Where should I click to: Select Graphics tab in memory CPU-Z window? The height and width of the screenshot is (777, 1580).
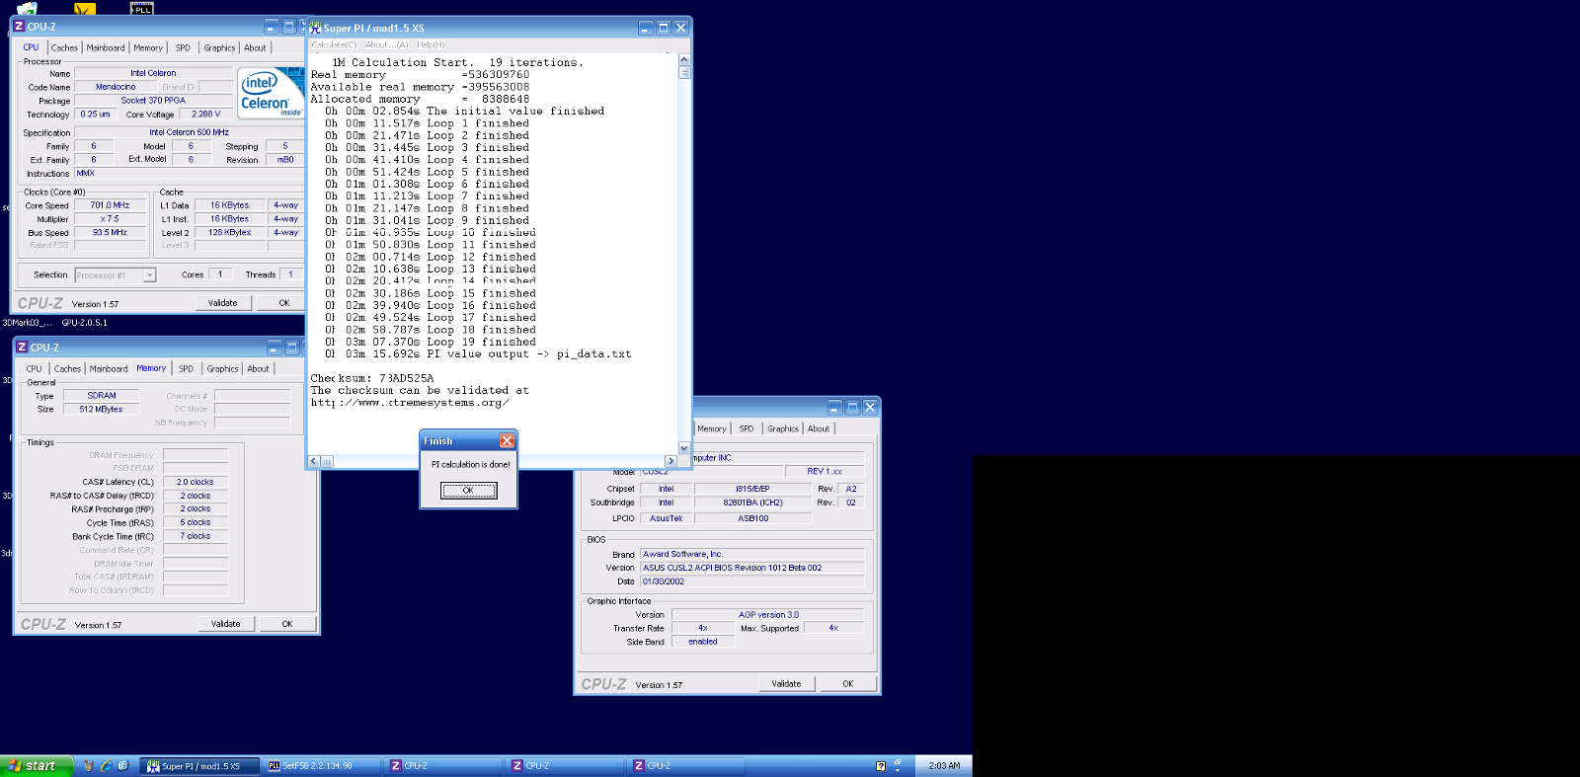point(222,369)
